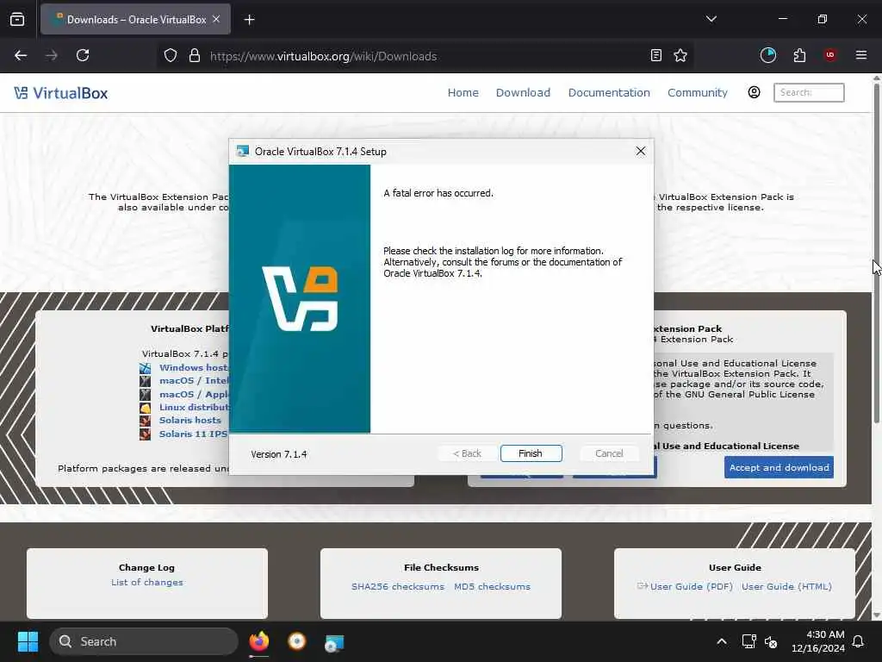Open Home in site navigation
The width and height of the screenshot is (882, 662).
click(463, 92)
